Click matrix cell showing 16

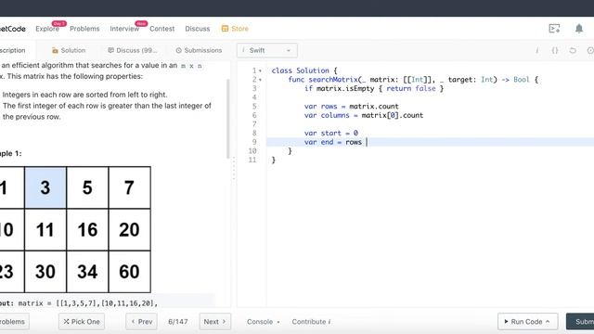[x=87, y=229]
